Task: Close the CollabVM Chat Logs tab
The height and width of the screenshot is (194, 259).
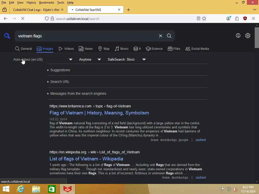Action: click(62, 10)
